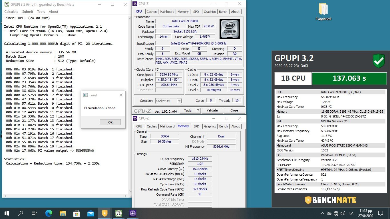Click Multiplier x 55.0 value field
The image size is (390, 219).
tap(169, 80)
